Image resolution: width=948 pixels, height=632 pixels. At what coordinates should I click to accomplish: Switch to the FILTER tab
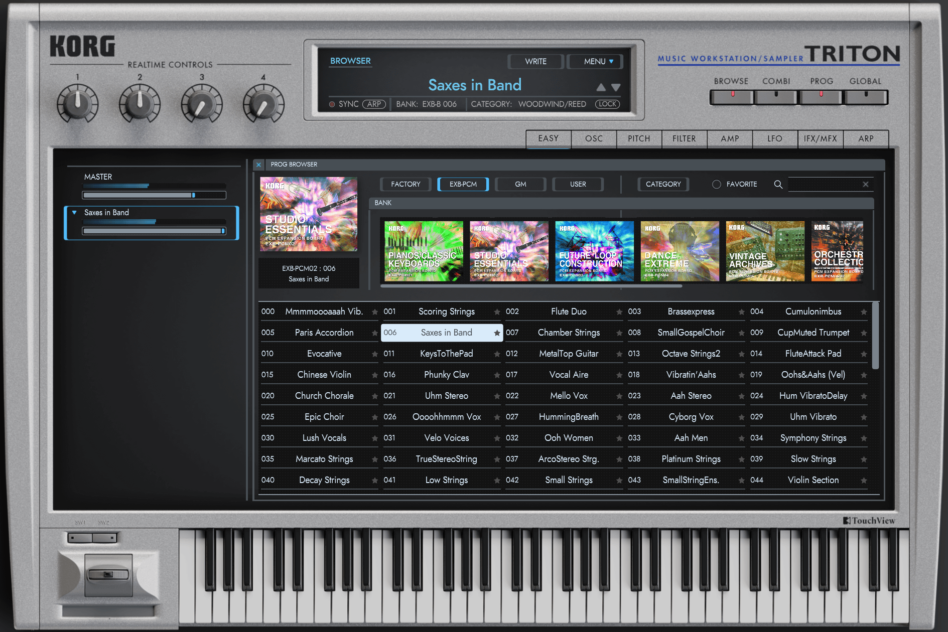click(684, 139)
